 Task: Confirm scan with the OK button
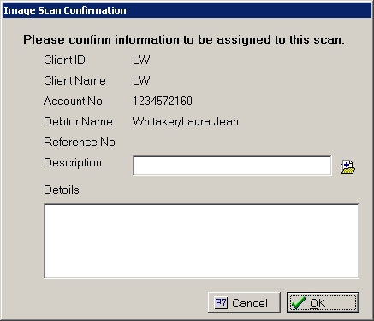323,303
